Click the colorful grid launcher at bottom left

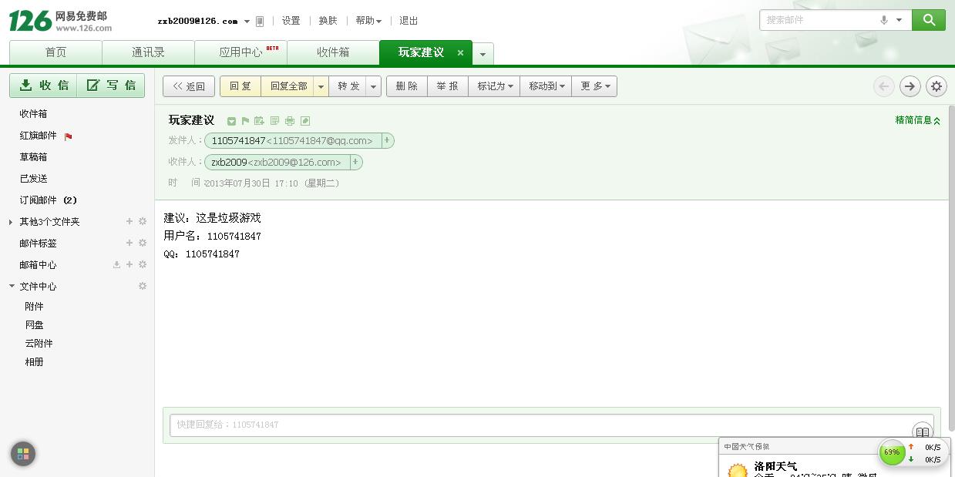point(23,454)
